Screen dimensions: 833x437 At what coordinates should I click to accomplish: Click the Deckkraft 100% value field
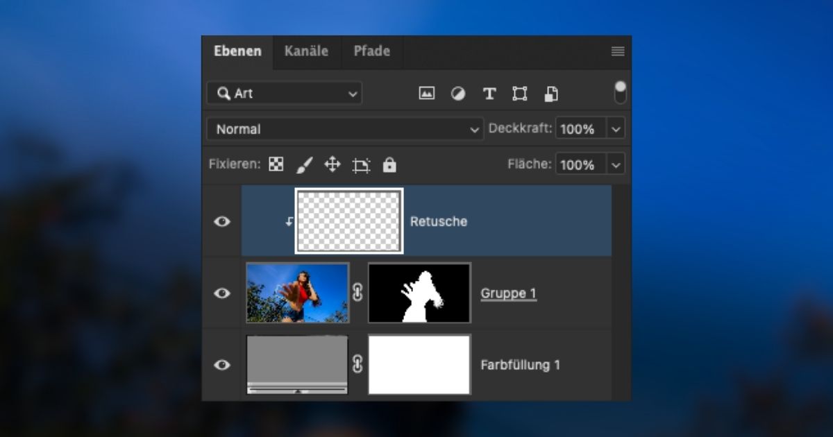coord(581,129)
